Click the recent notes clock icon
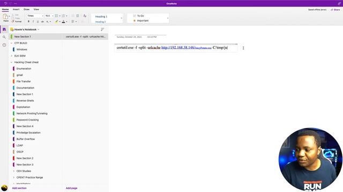Screen dimensions: 343x192 pos(4,45)
